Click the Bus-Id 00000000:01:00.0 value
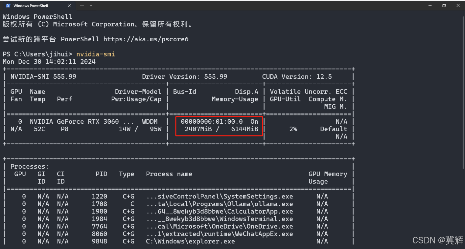 coord(212,121)
